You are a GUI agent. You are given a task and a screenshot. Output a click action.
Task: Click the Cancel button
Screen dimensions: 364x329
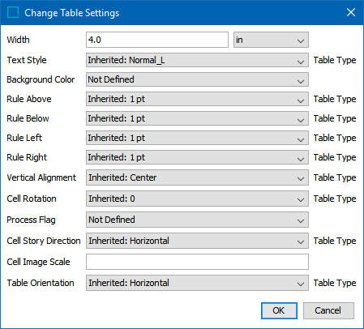click(328, 310)
